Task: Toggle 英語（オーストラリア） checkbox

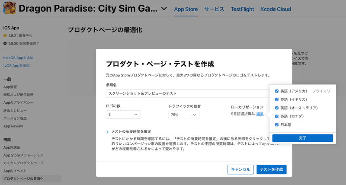Action: (x=277, y=108)
